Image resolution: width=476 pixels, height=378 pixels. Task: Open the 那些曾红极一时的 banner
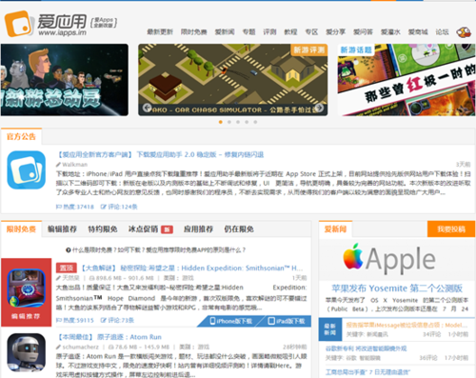(x=407, y=80)
